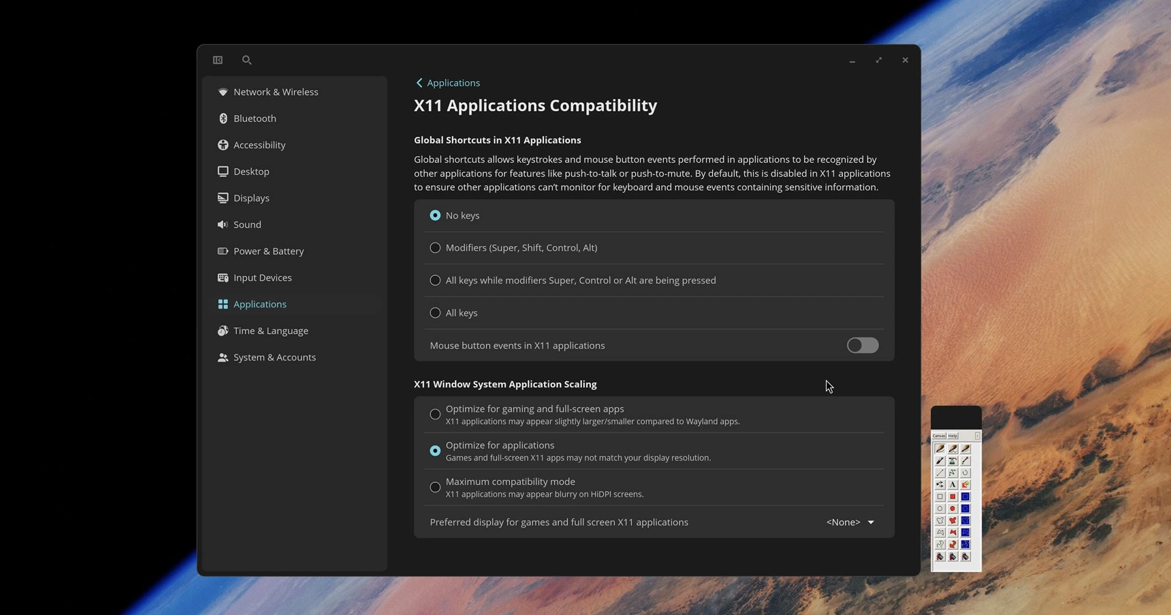Click the Accessibility icon in sidebar
1171x615 pixels.
point(223,145)
